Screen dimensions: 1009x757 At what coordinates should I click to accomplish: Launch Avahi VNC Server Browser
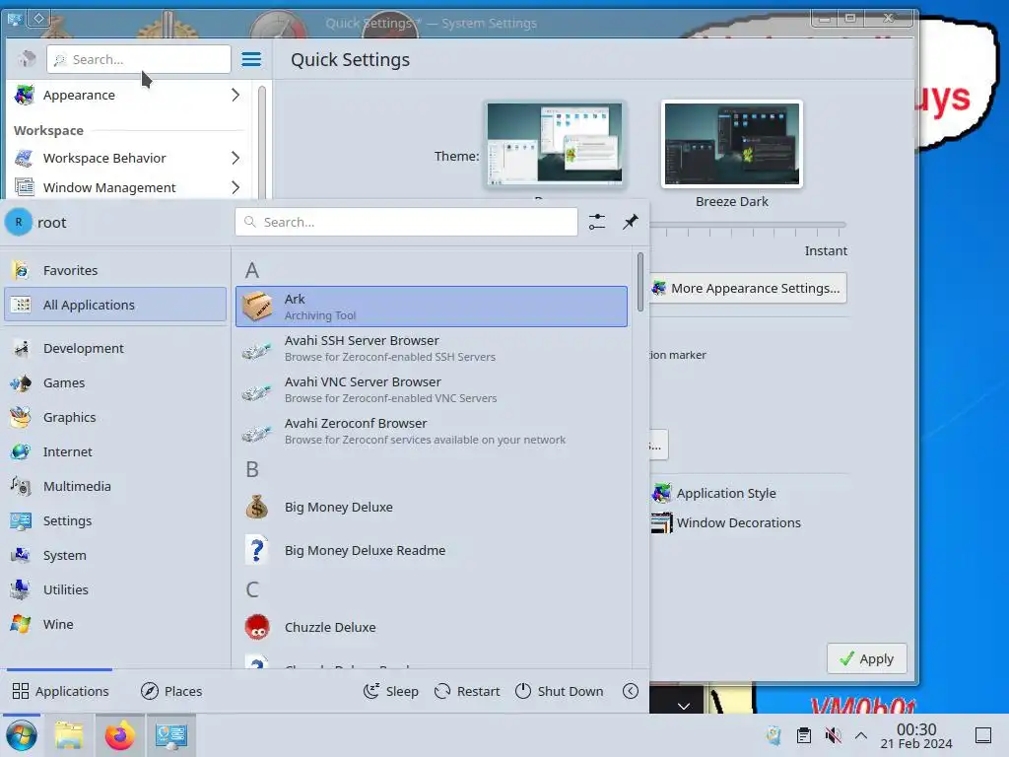[x=432, y=389]
